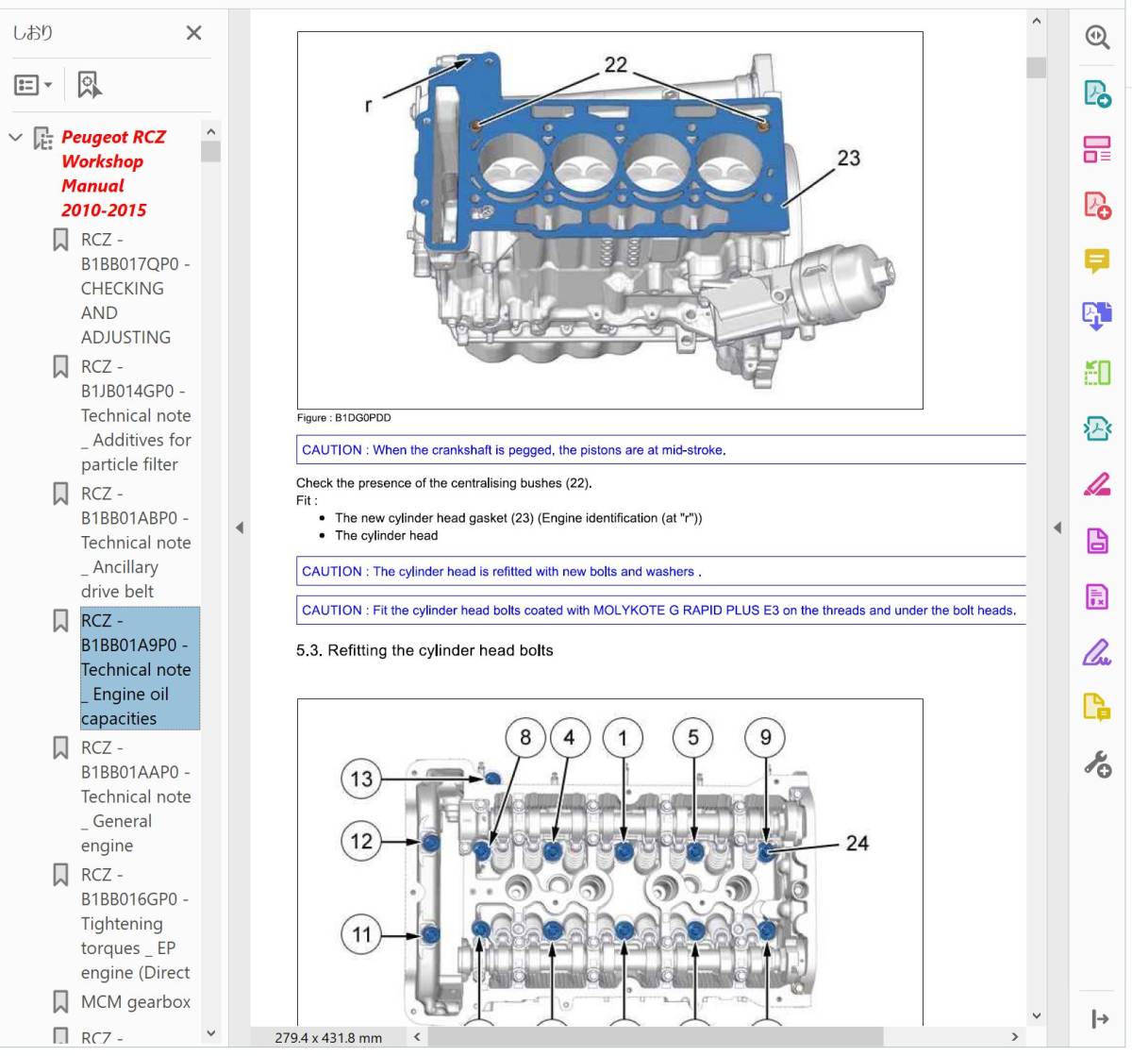Collapse the right tools pane with the arrow
The height and width of the screenshot is (1056, 1132).
click(1057, 528)
